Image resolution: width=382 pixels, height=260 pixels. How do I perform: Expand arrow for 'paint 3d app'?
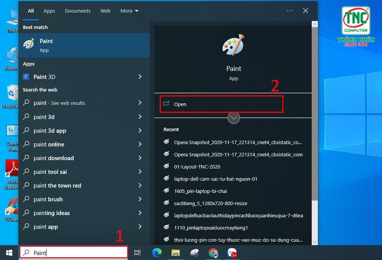tap(140, 130)
